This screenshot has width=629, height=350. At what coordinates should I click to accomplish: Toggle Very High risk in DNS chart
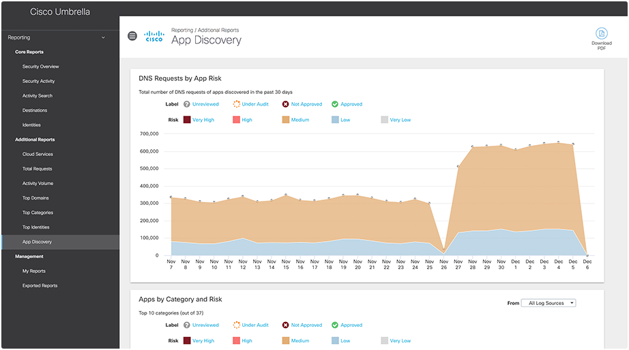pyautogui.click(x=186, y=120)
